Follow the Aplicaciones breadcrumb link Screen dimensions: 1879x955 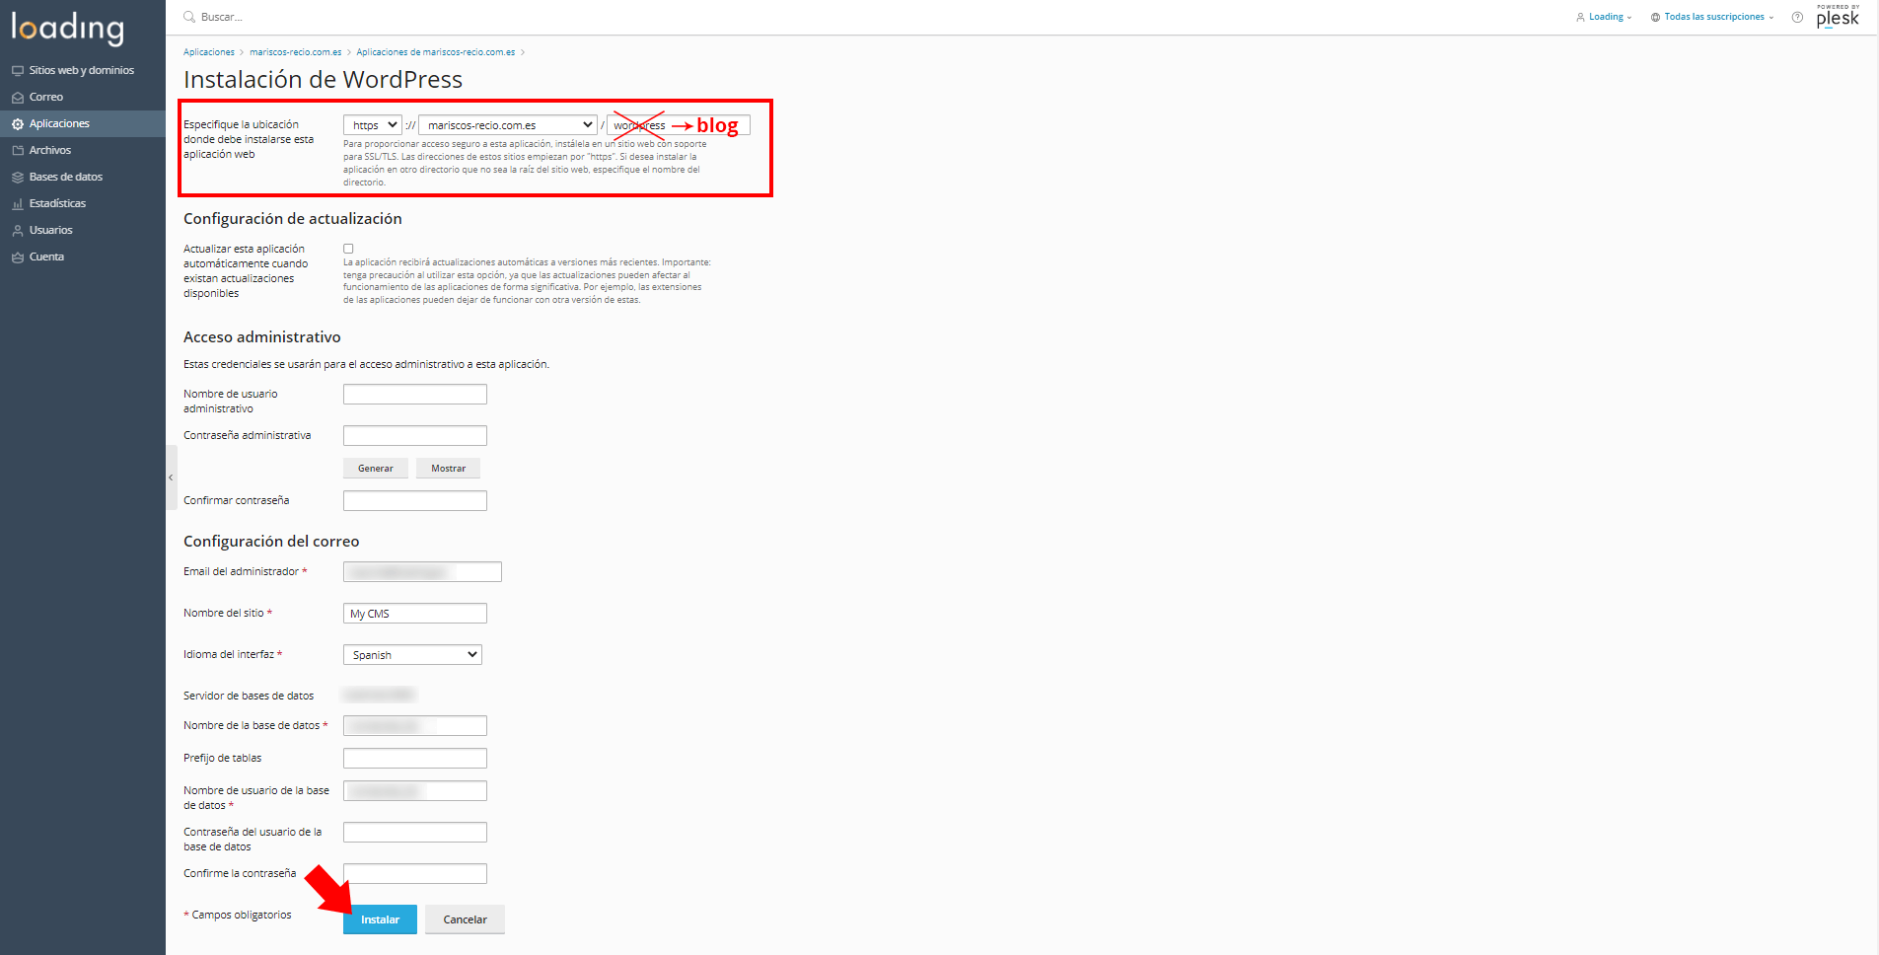209,52
